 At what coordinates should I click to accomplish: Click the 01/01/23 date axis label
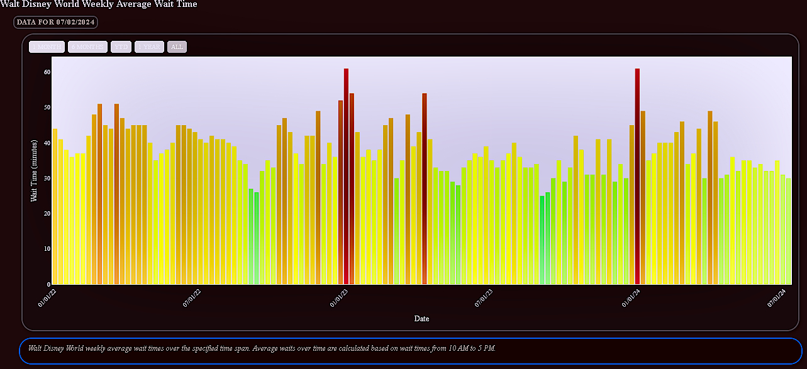(339, 298)
